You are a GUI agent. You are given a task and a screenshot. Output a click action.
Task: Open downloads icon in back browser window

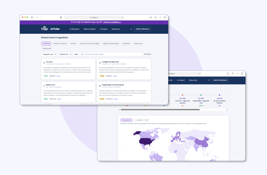228,73
